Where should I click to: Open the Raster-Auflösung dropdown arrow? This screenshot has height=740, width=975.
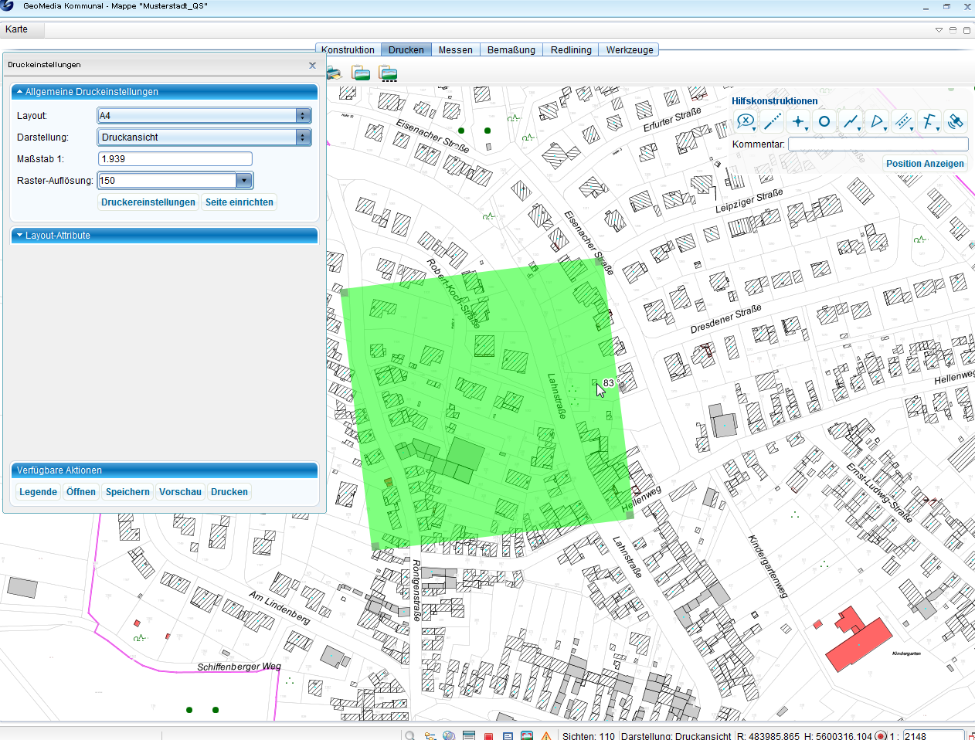pyautogui.click(x=244, y=181)
